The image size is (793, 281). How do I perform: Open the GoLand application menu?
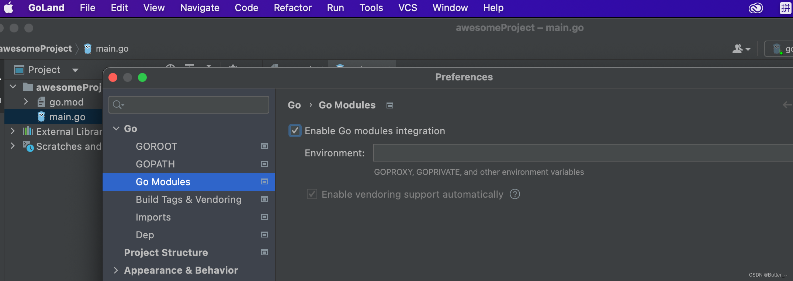click(x=46, y=8)
